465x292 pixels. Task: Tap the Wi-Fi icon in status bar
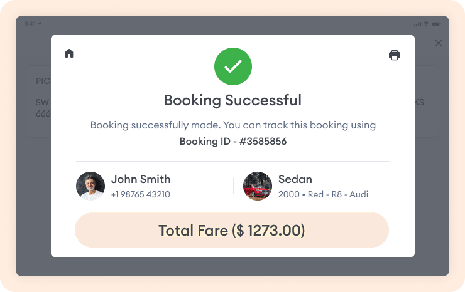(x=426, y=24)
